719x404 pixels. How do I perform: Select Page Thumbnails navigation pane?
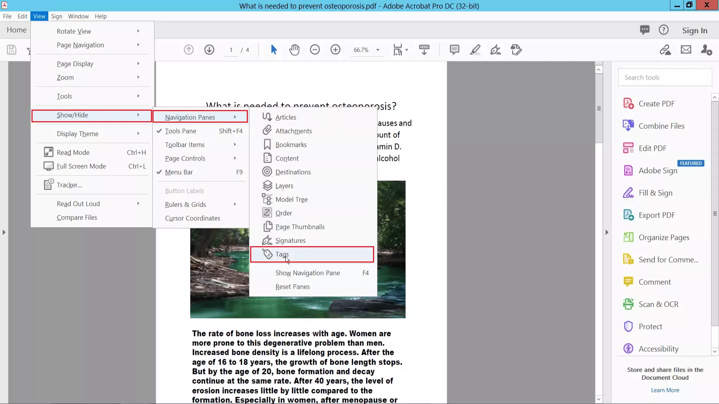pyautogui.click(x=300, y=226)
